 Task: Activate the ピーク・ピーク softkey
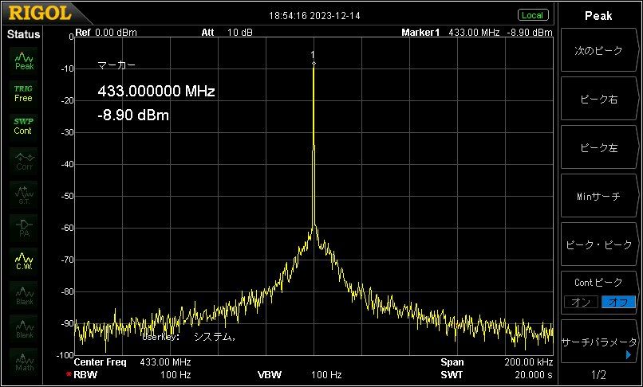(x=599, y=244)
